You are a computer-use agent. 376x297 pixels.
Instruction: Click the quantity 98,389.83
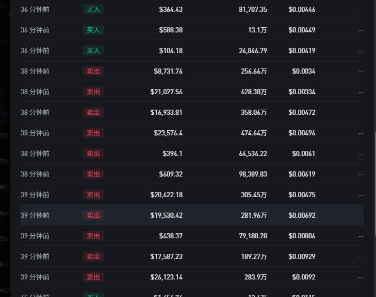click(x=253, y=174)
